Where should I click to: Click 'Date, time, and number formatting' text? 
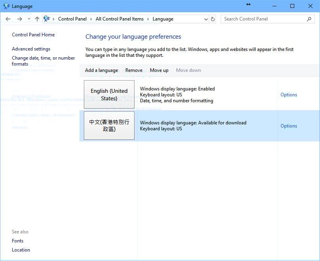(x=176, y=101)
